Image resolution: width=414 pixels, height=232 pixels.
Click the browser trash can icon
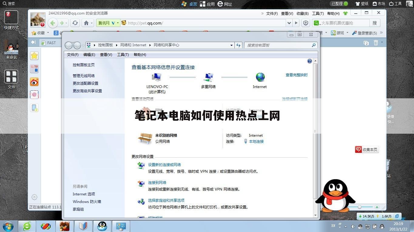(376, 43)
